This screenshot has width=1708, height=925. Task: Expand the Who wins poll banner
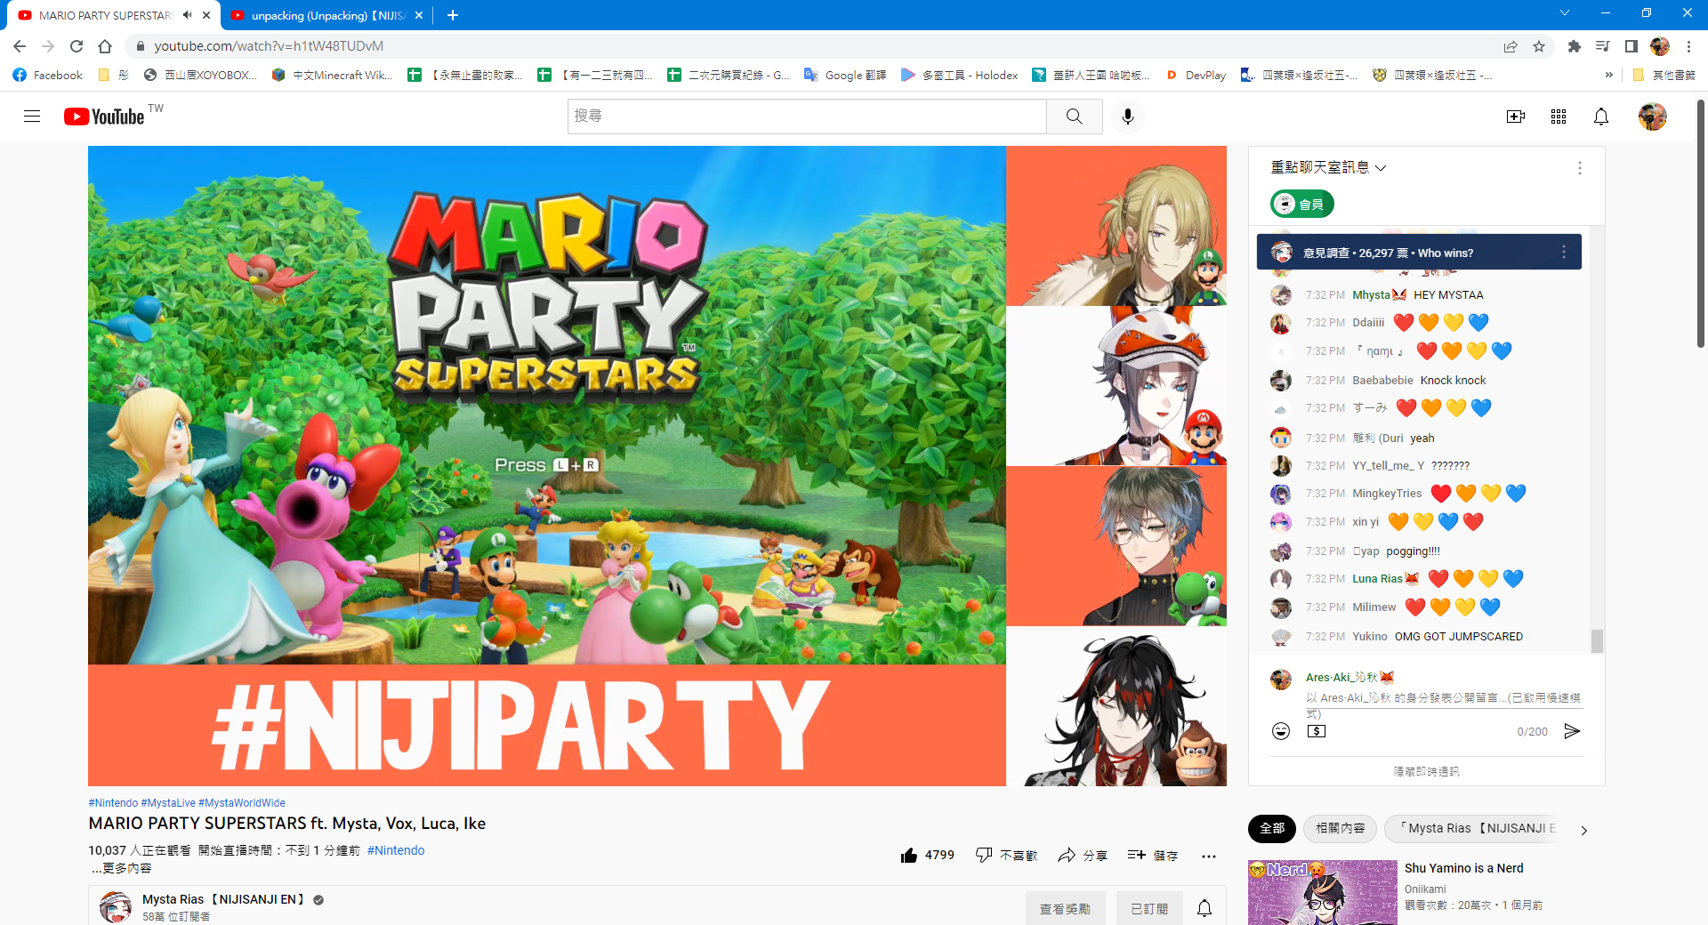pyautogui.click(x=1419, y=253)
